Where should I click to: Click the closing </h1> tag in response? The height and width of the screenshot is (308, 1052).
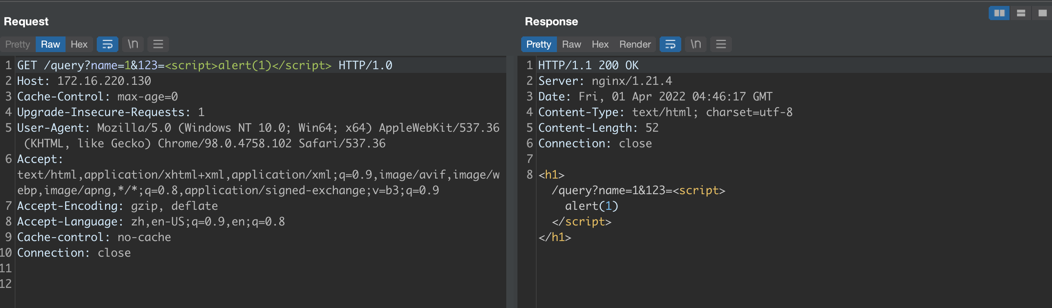tap(555, 237)
